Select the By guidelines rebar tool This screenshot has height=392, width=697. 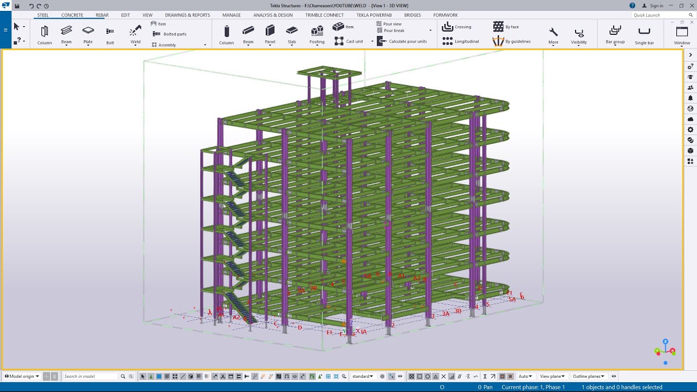[x=511, y=41]
